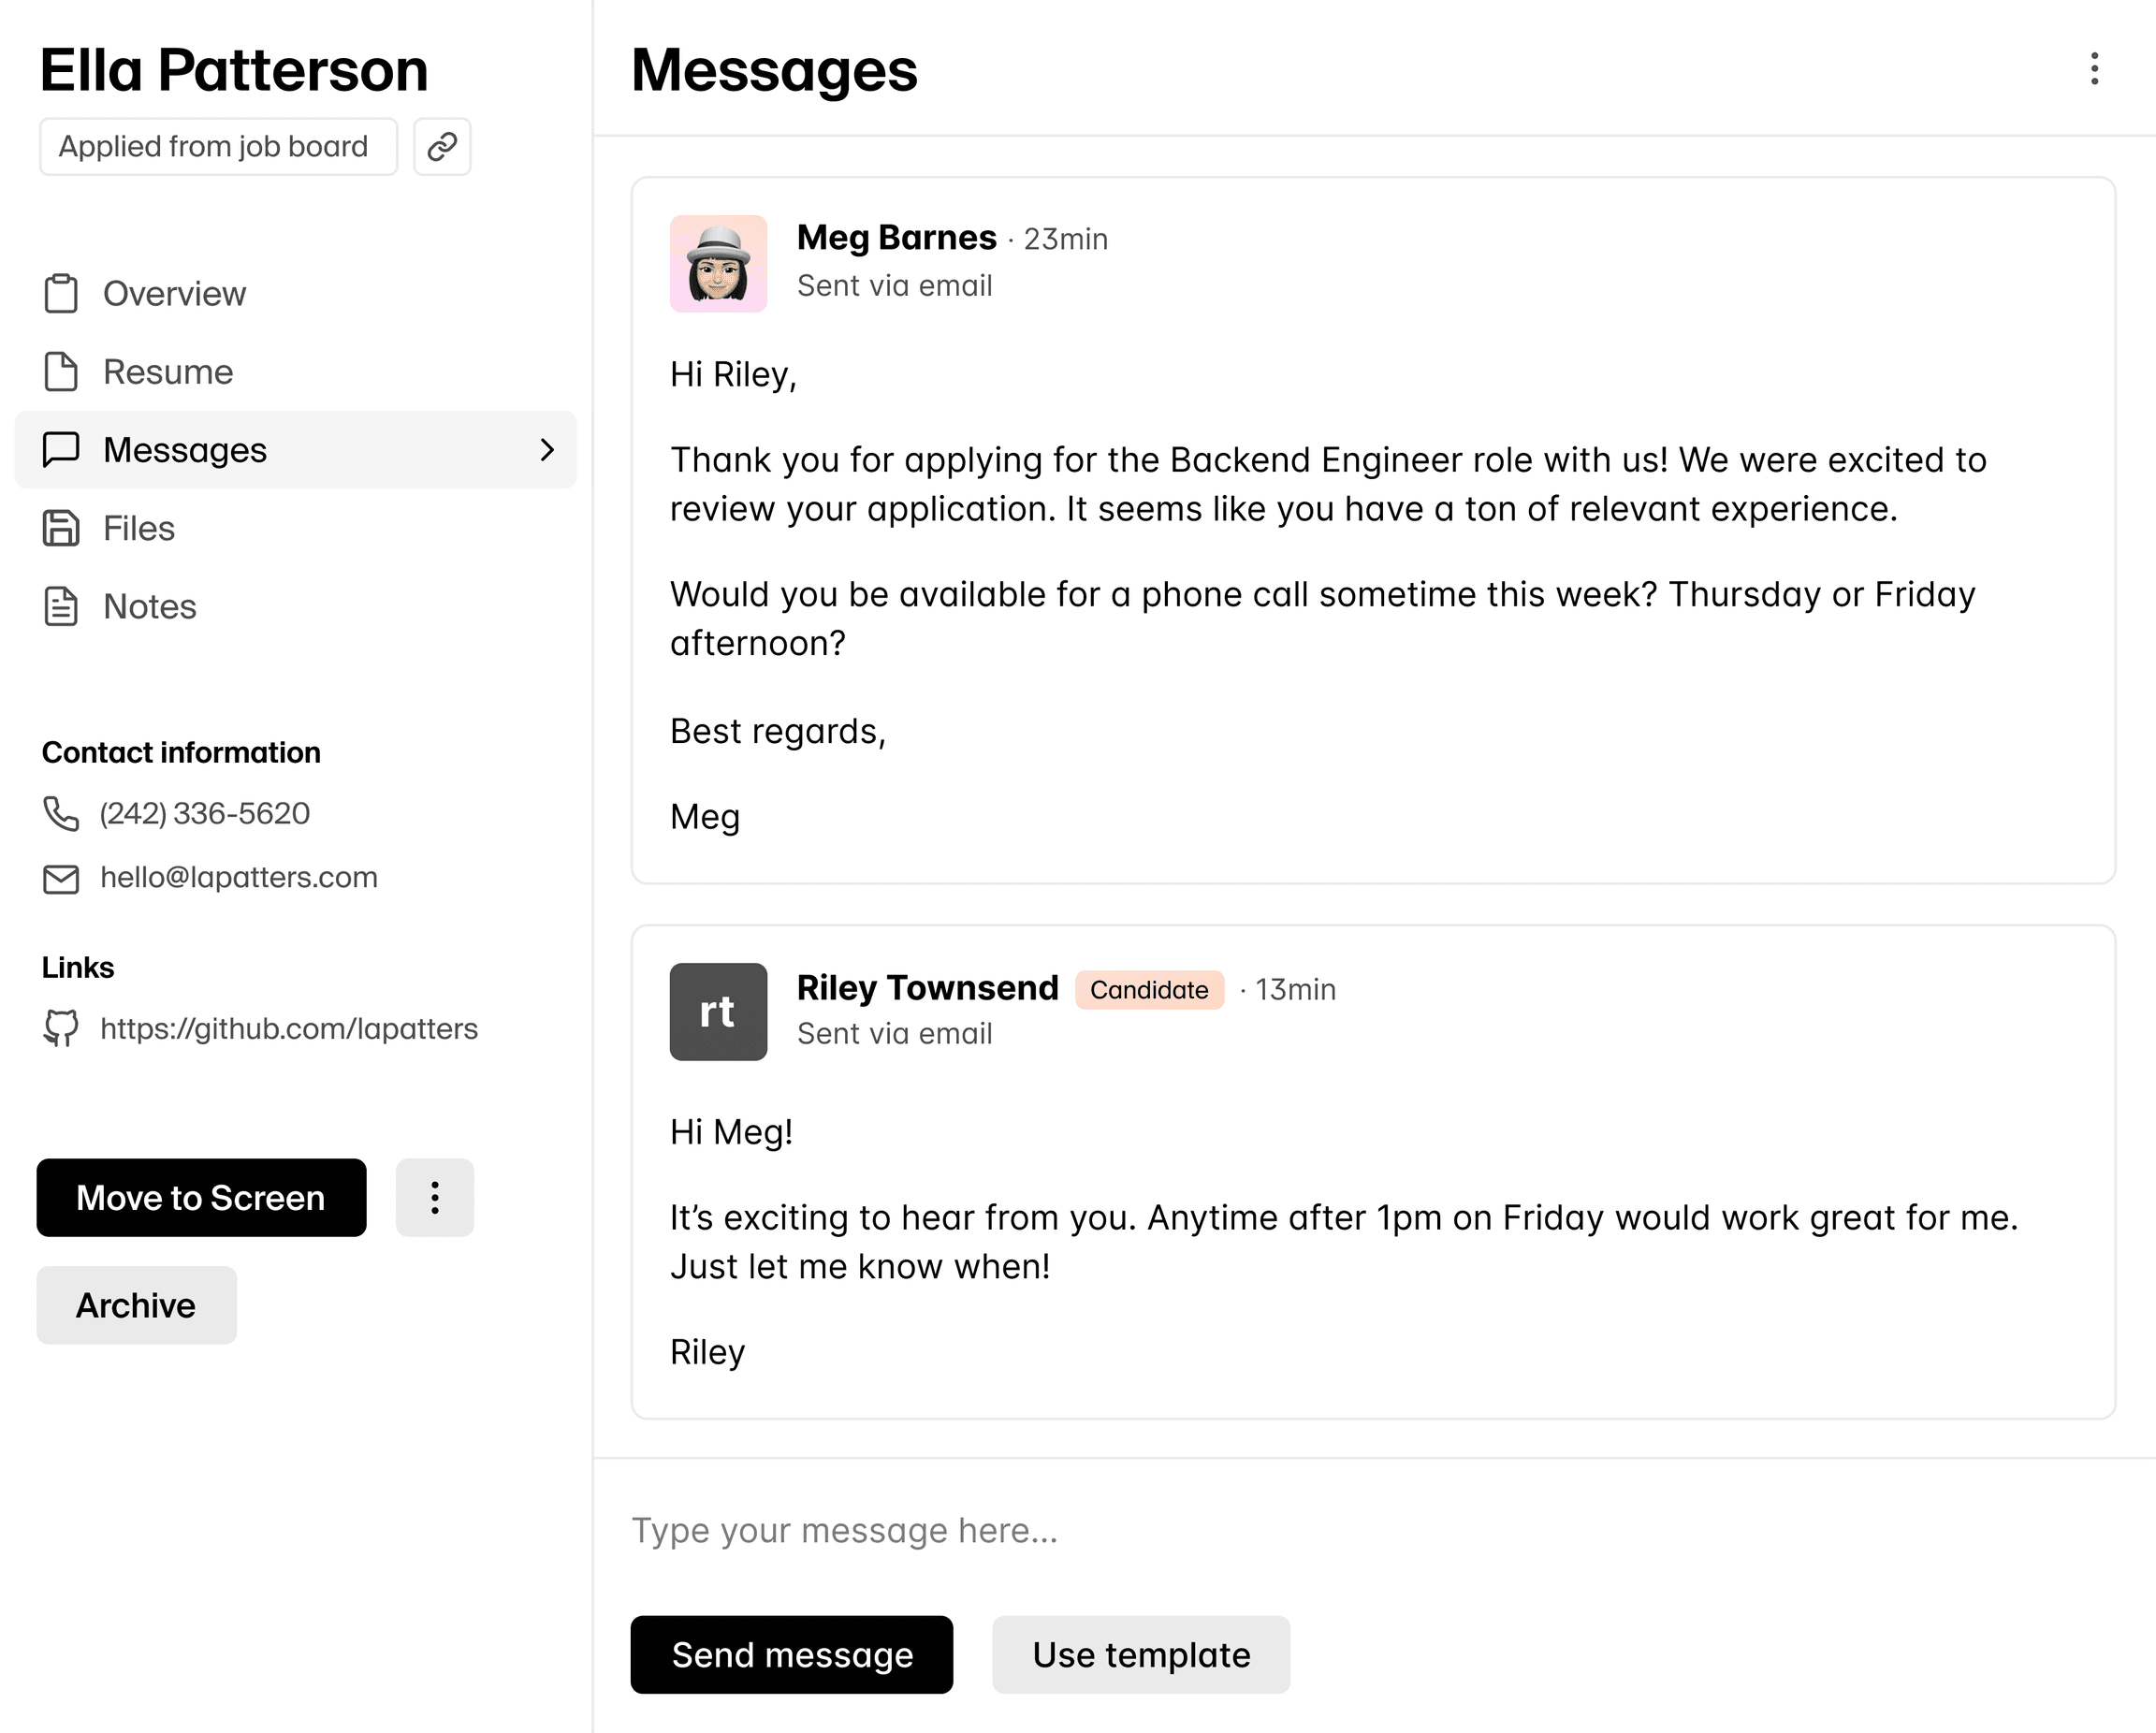Click the copy link icon beside the job board tag
This screenshot has width=2156, height=1733.
(x=441, y=146)
